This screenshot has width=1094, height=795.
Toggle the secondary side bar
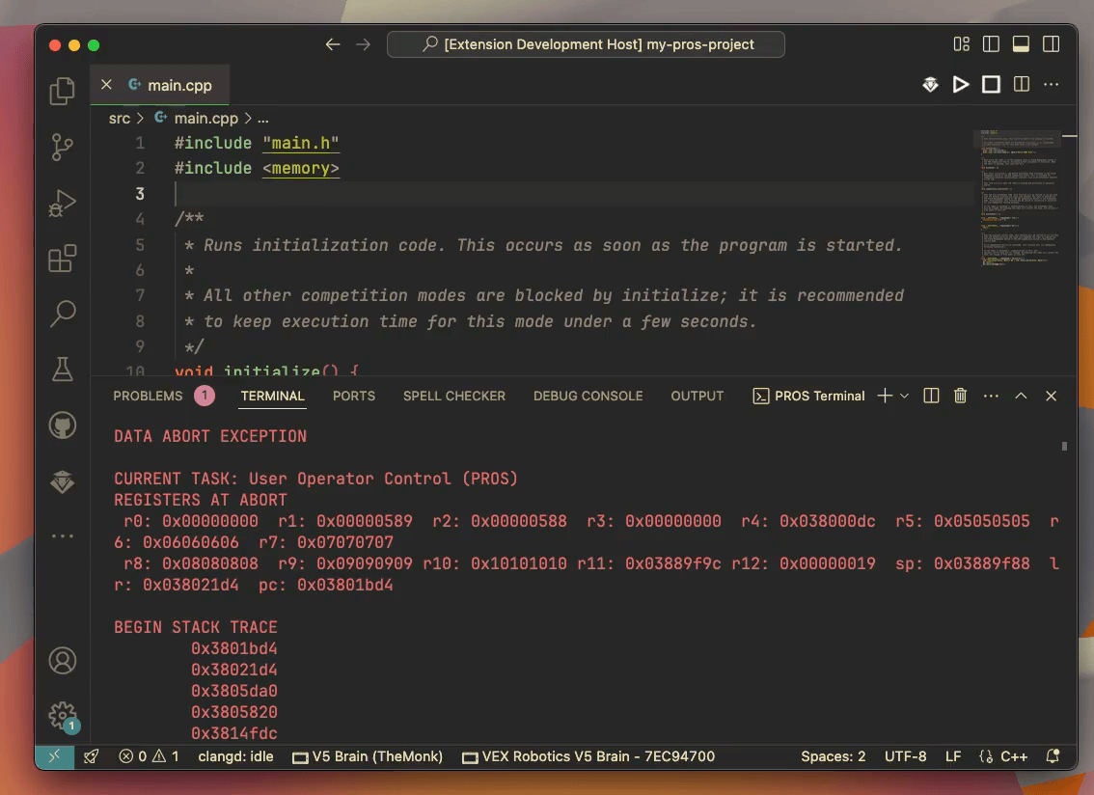click(1051, 44)
